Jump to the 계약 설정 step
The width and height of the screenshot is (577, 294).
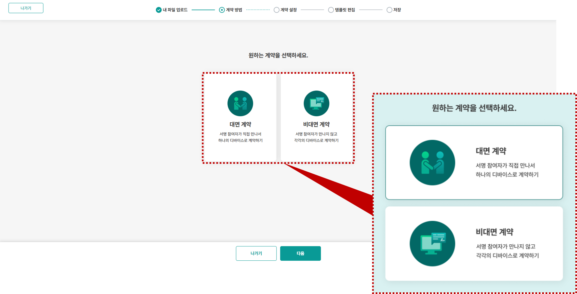pos(285,10)
